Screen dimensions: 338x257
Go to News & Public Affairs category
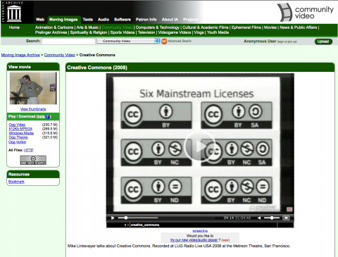click(298, 27)
